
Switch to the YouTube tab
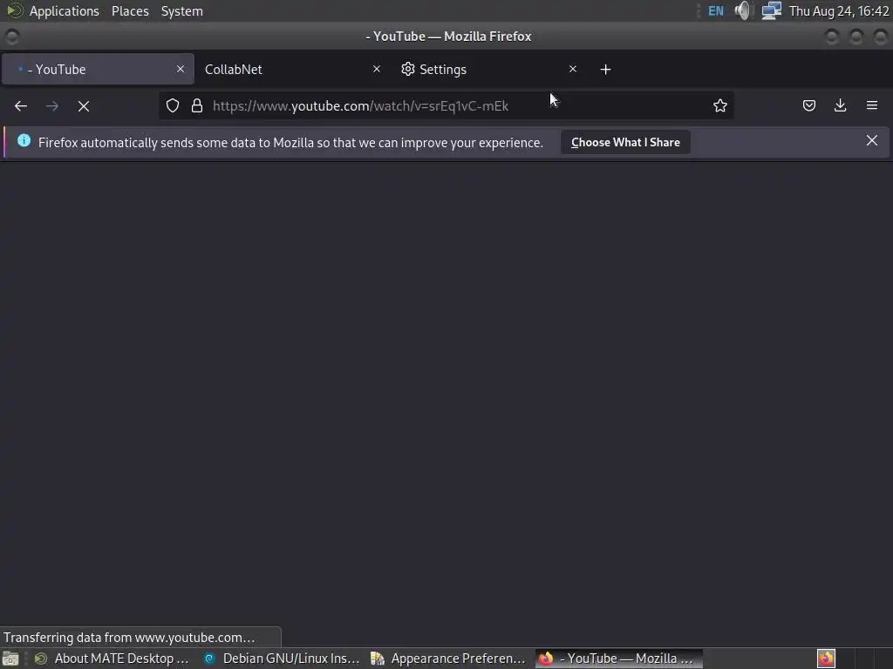98,70
